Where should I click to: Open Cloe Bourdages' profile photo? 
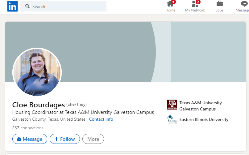tap(37, 72)
